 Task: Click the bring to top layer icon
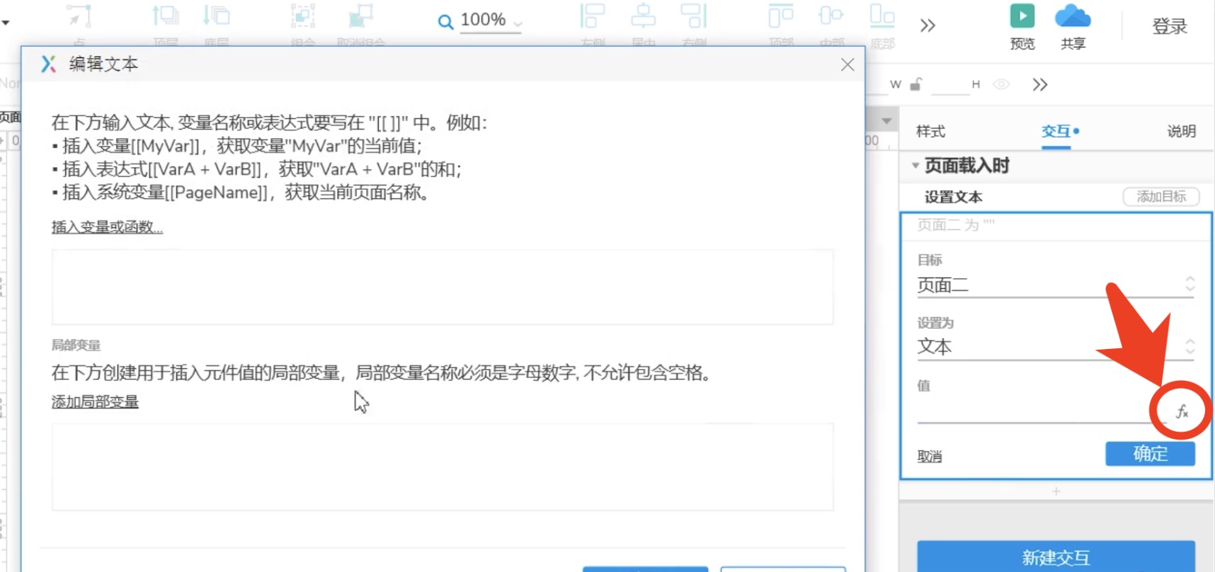(x=166, y=16)
